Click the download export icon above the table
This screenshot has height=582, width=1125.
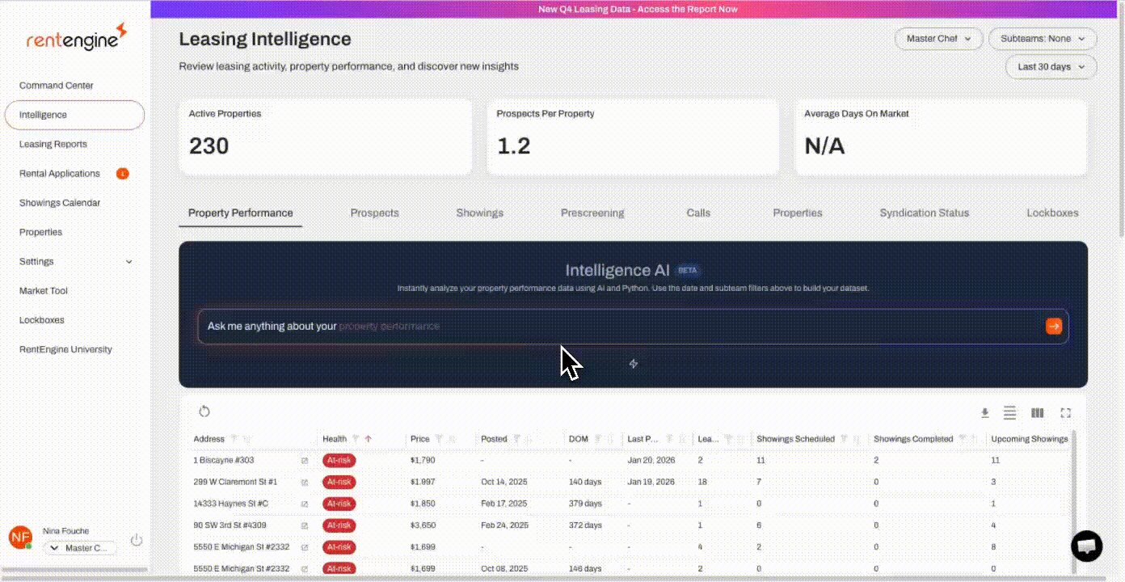pyautogui.click(x=984, y=412)
